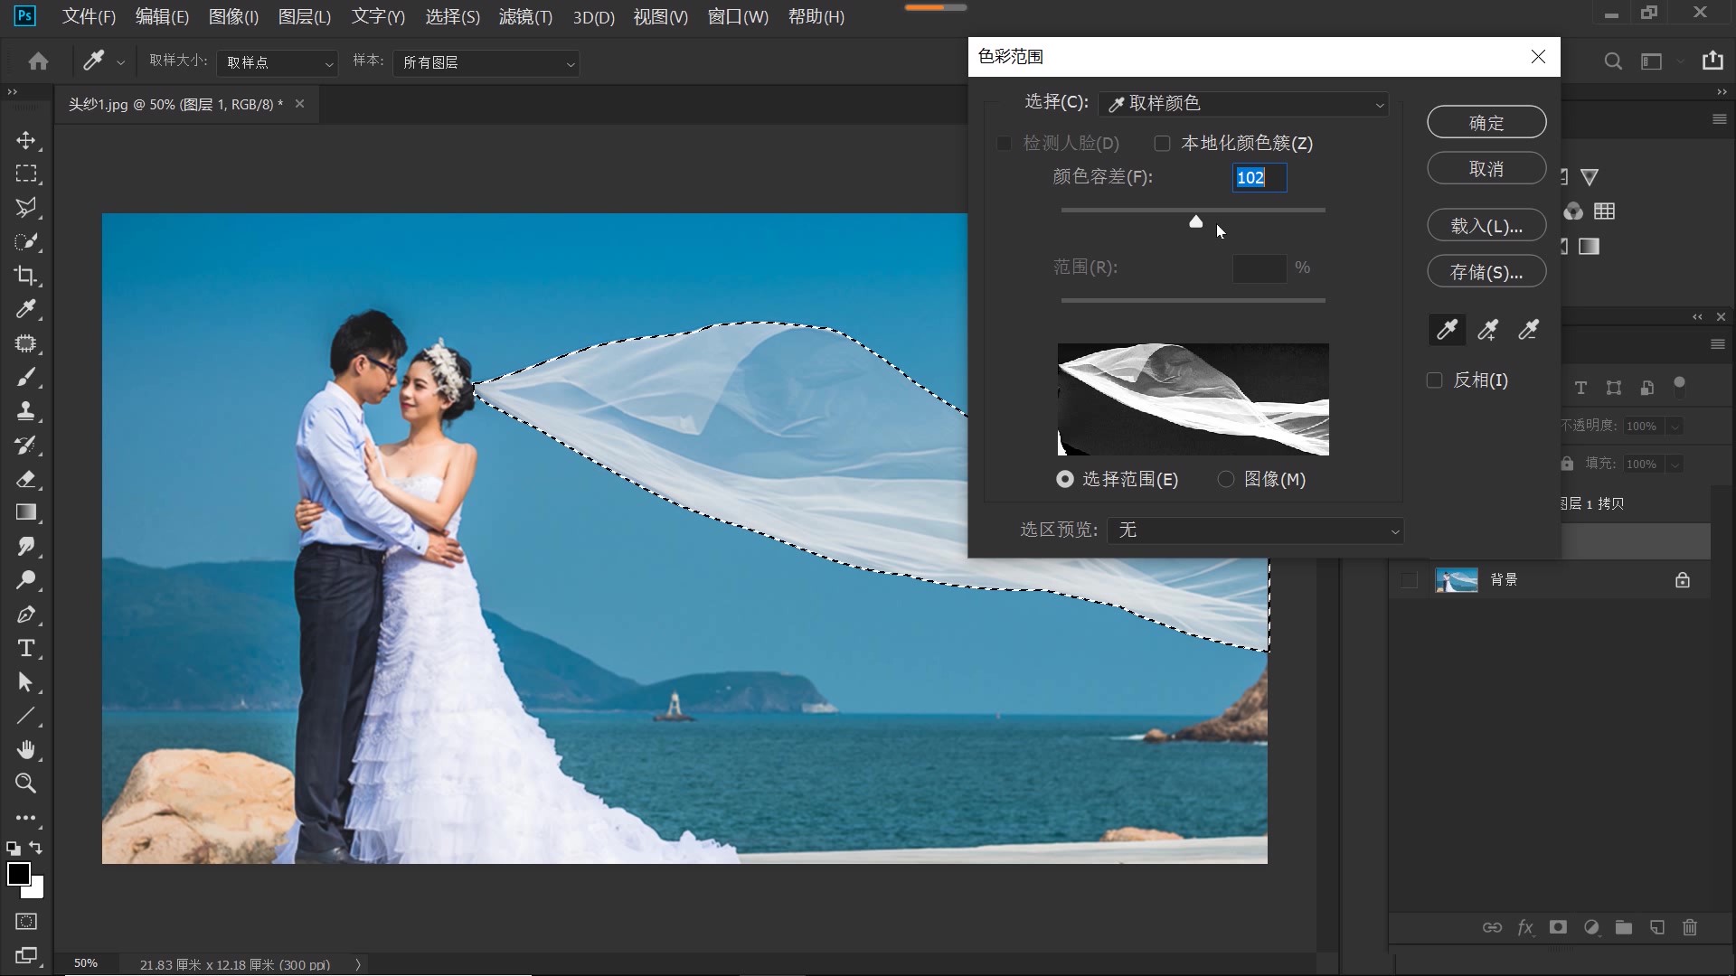This screenshot has width=1736, height=976.
Task: Click the Color Range selection preview thumbnail
Action: pyautogui.click(x=1193, y=399)
